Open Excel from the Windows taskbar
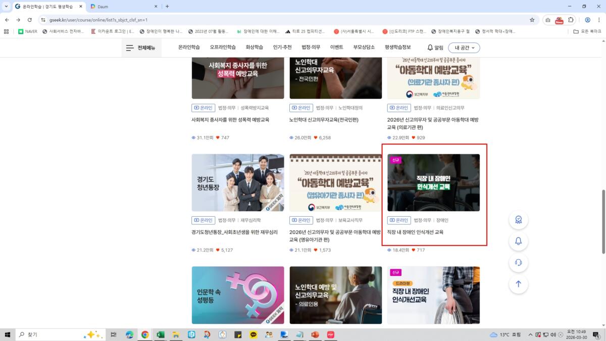This screenshot has height=341, width=606. click(160, 334)
